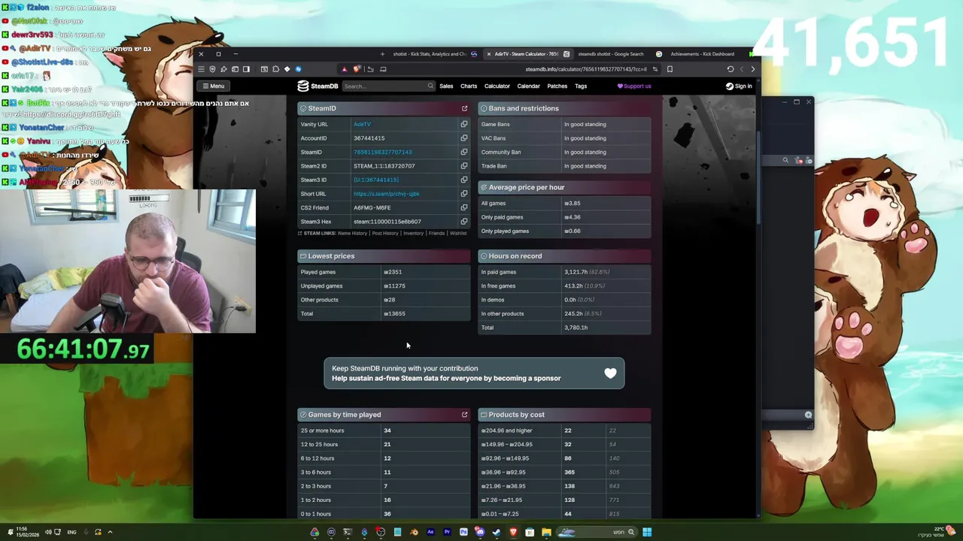This screenshot has width=963, height=541.
Task: Copy the Steam3 ID value
Action: point(464,180)
